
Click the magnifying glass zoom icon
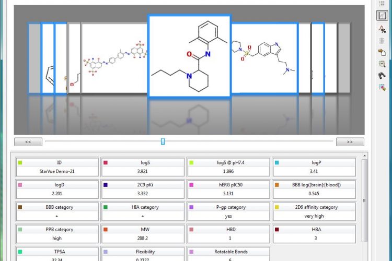click(x=382, y=64)
